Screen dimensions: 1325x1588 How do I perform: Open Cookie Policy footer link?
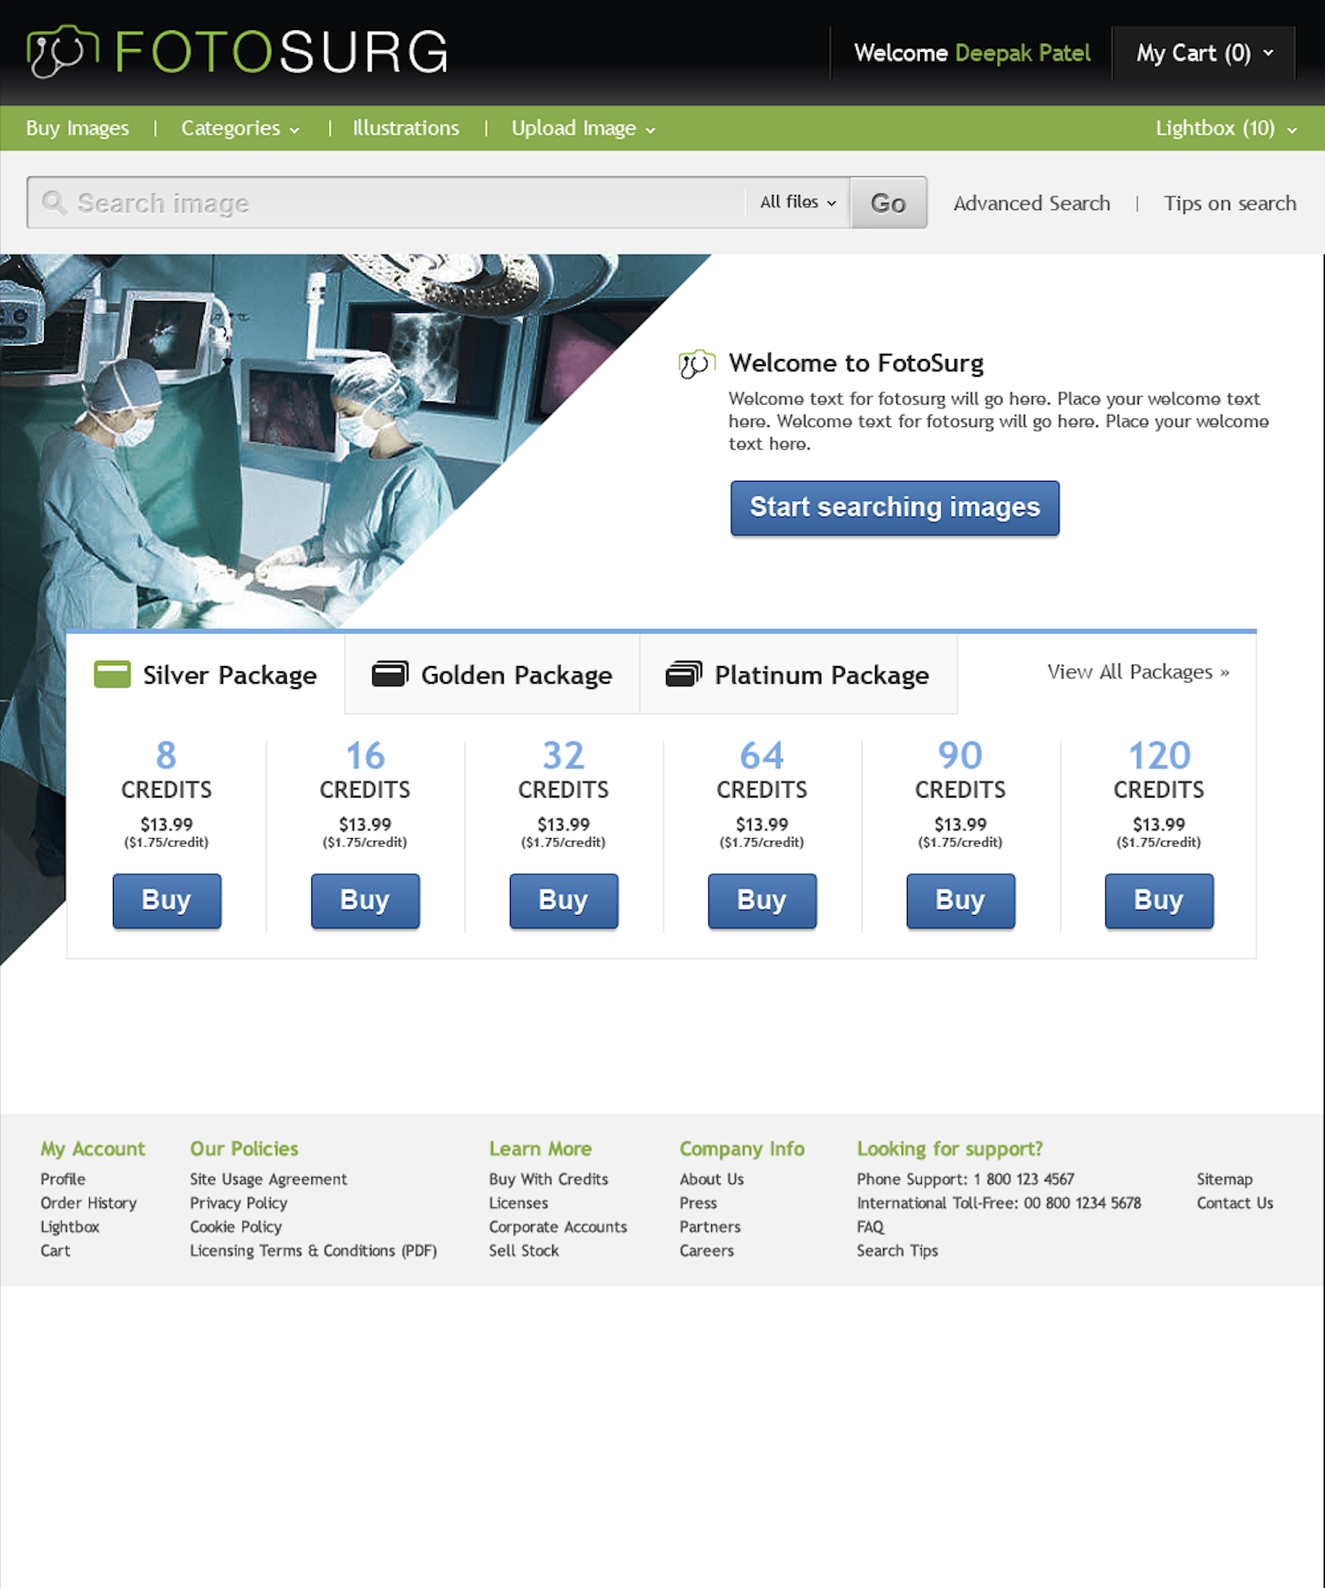click(x=236, y=1227)
